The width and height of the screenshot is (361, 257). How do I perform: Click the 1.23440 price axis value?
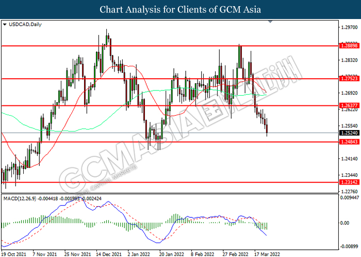click(350, 175)
